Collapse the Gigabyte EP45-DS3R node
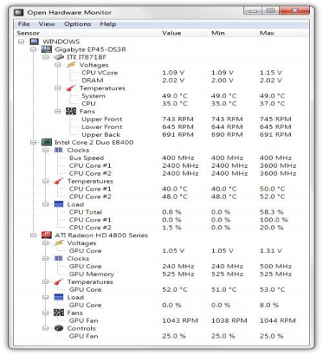The width and height of the screenshot is (323, 355). pos(33,49)
